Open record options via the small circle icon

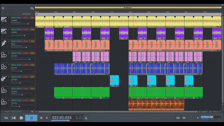[x=47, y=118]
